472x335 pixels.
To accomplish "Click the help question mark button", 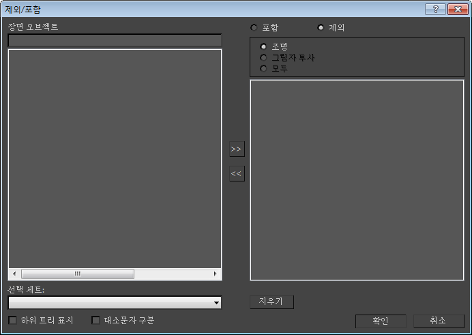I will 435,10.
